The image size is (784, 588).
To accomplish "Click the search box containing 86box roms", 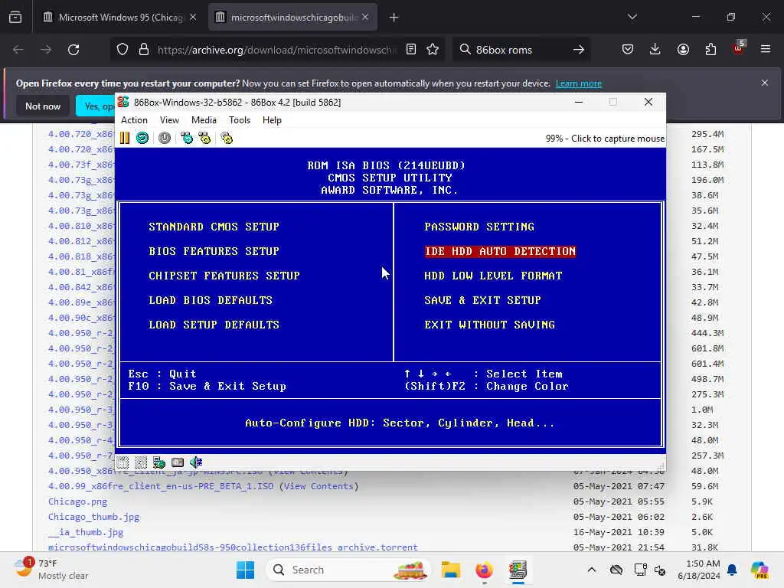I will click(520, 50).
